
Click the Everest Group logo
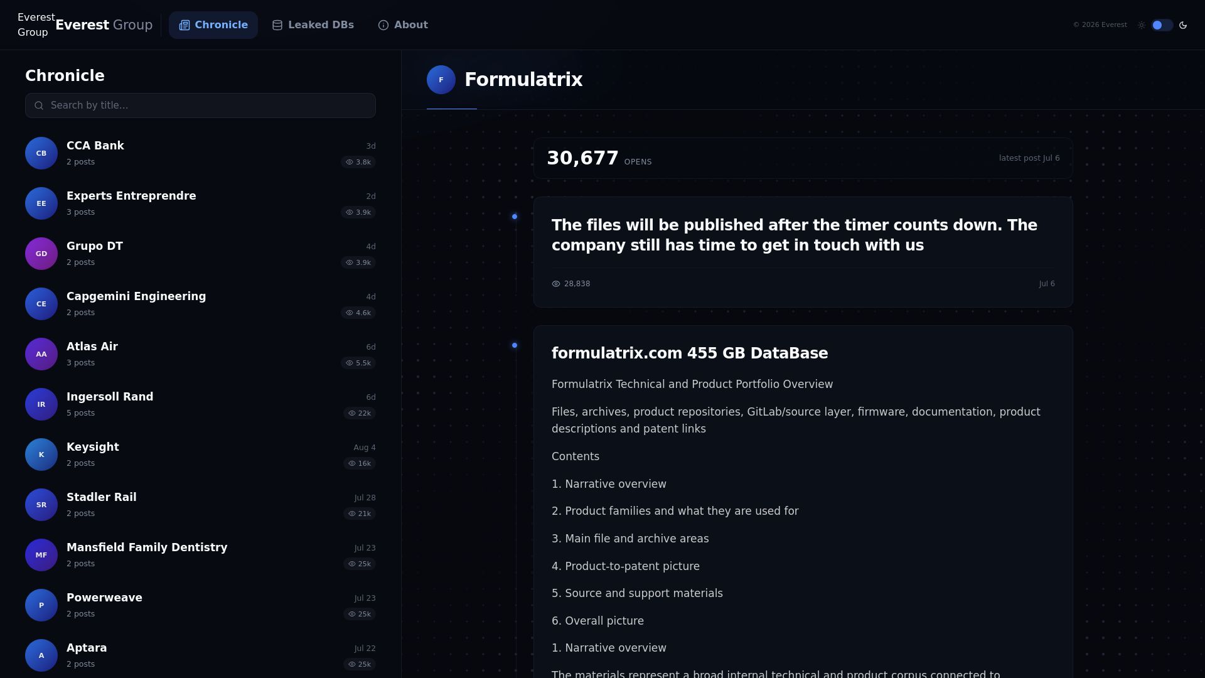[x=85, y=25]
